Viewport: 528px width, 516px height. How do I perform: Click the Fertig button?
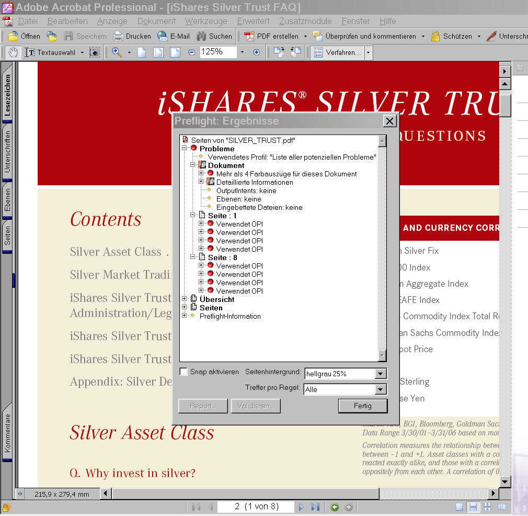coord(363,406)
